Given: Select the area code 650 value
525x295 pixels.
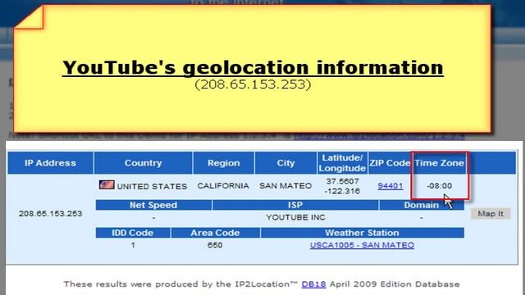Looking at the screenshot, I should (x=215, y=245).
